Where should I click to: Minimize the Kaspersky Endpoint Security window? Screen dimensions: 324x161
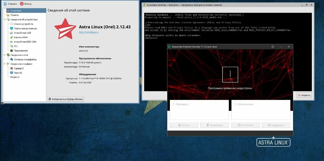(281, 47)
